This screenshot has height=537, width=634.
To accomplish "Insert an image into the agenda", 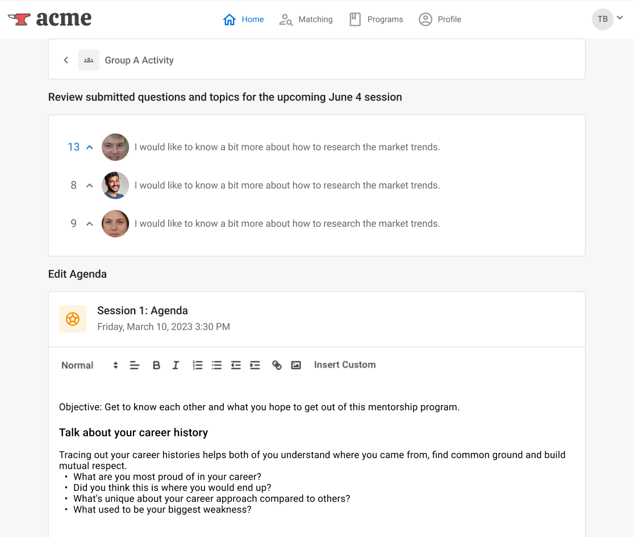I will click(296, 365).
